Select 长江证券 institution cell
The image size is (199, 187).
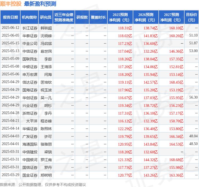tap(30, 28)
